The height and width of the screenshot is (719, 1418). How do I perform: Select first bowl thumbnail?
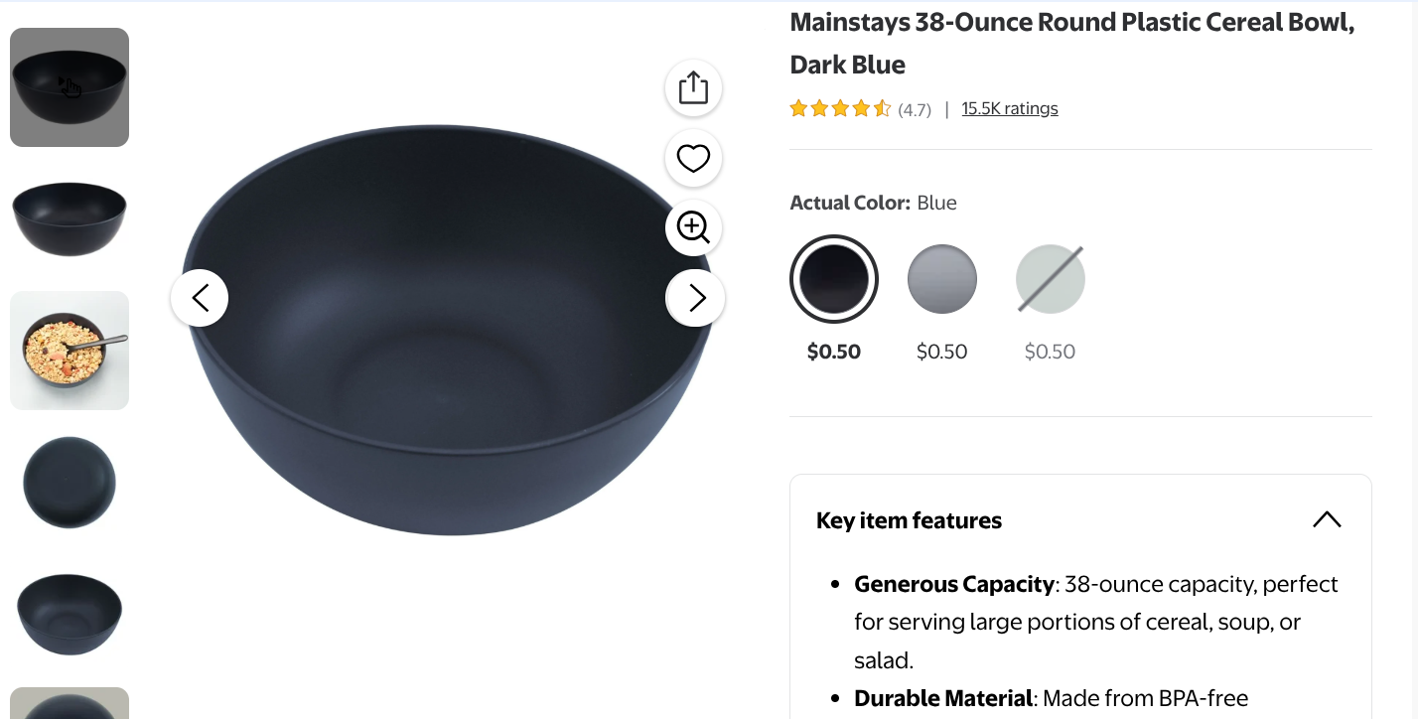pos(70,87)
